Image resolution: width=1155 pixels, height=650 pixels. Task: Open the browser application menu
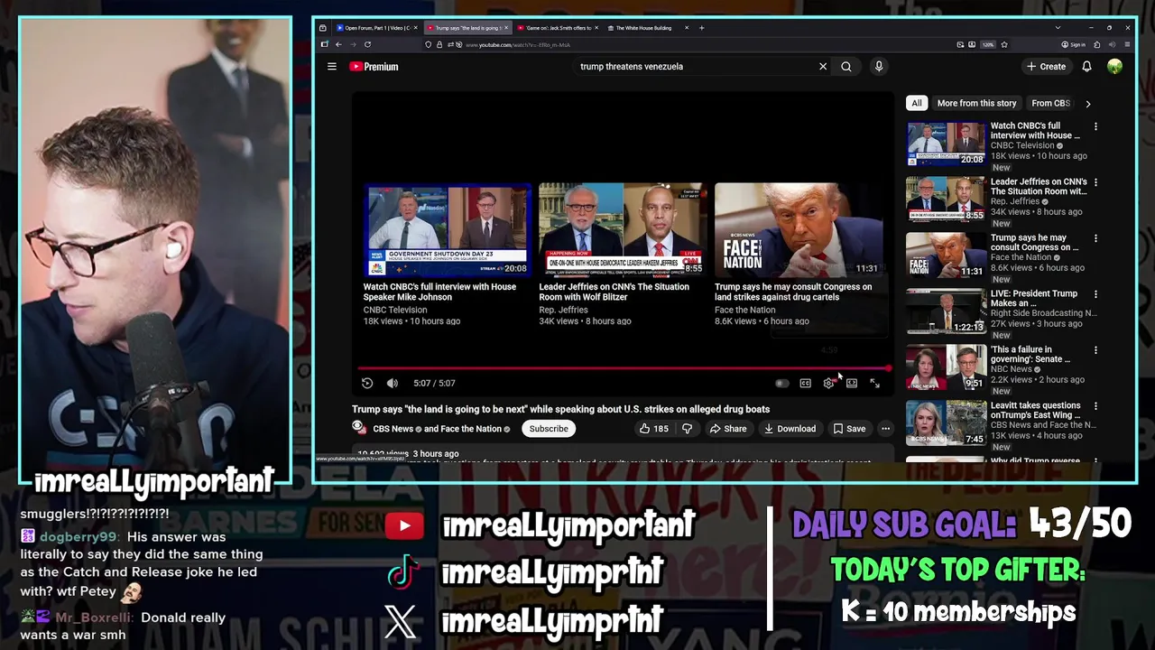[1127, 44]
